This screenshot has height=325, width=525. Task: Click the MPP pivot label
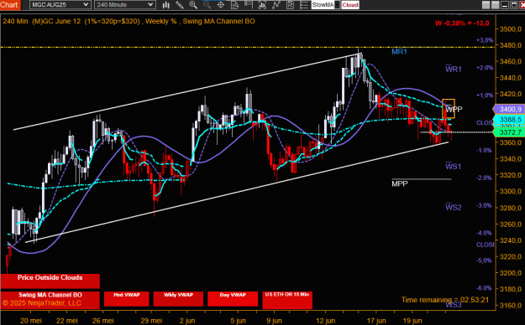coord(400,183)
